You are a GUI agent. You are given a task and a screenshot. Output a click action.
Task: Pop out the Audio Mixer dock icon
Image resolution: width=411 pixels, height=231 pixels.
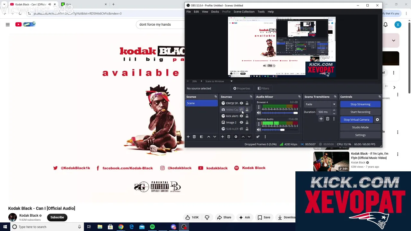click(x=299, y=97)
